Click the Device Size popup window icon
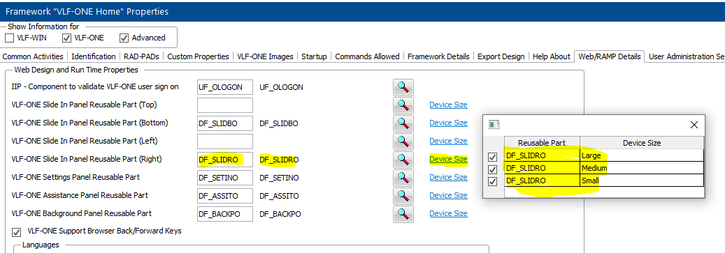 [x=494, y=125]
